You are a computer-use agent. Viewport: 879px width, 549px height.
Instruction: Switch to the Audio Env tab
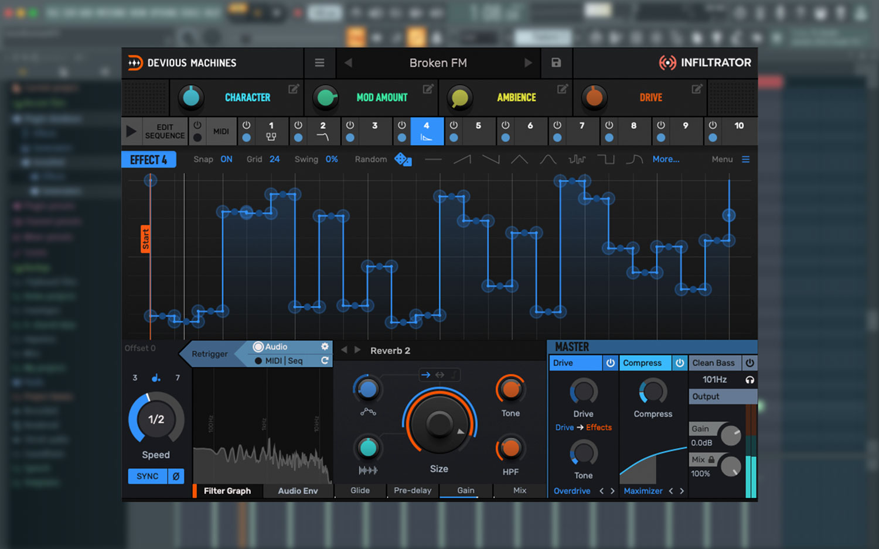pyautogui.click(x=298, y=491)
